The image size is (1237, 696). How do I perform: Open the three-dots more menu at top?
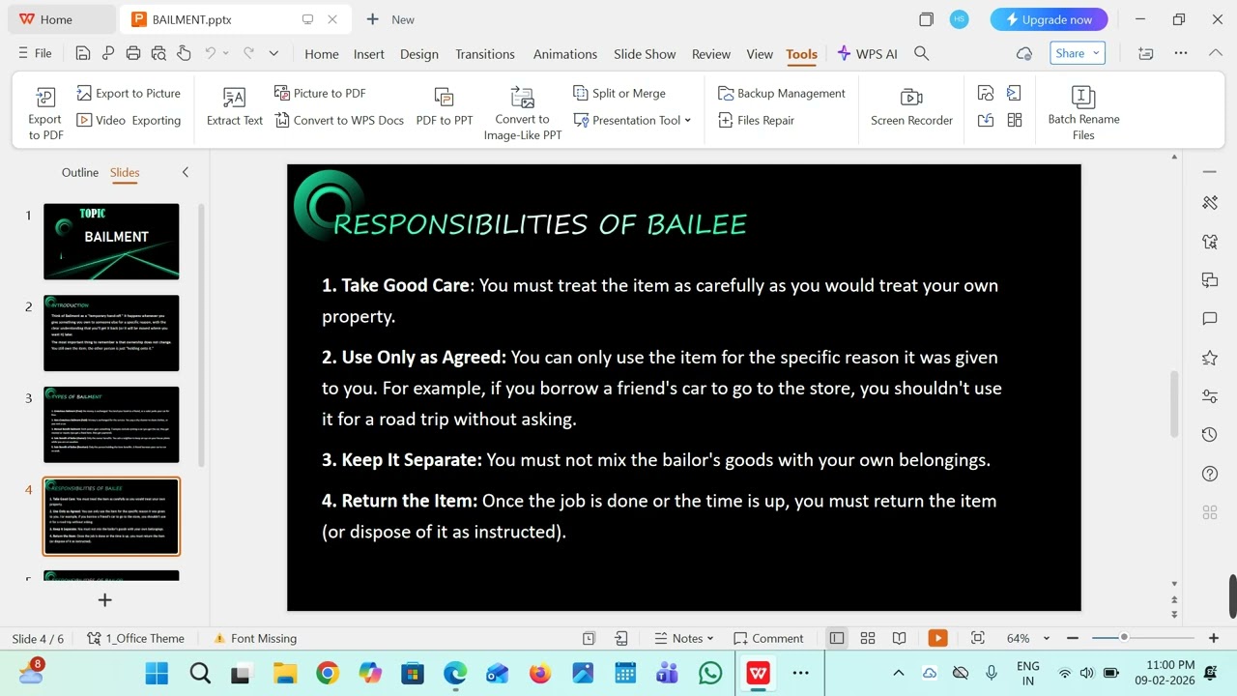coord(1181,53)
